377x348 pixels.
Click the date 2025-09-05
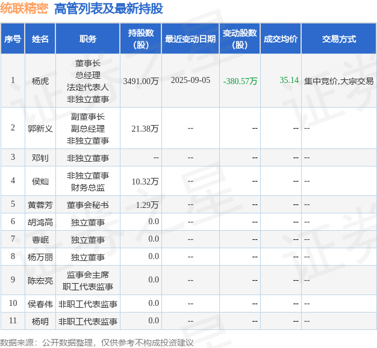[x=190, y=80]
